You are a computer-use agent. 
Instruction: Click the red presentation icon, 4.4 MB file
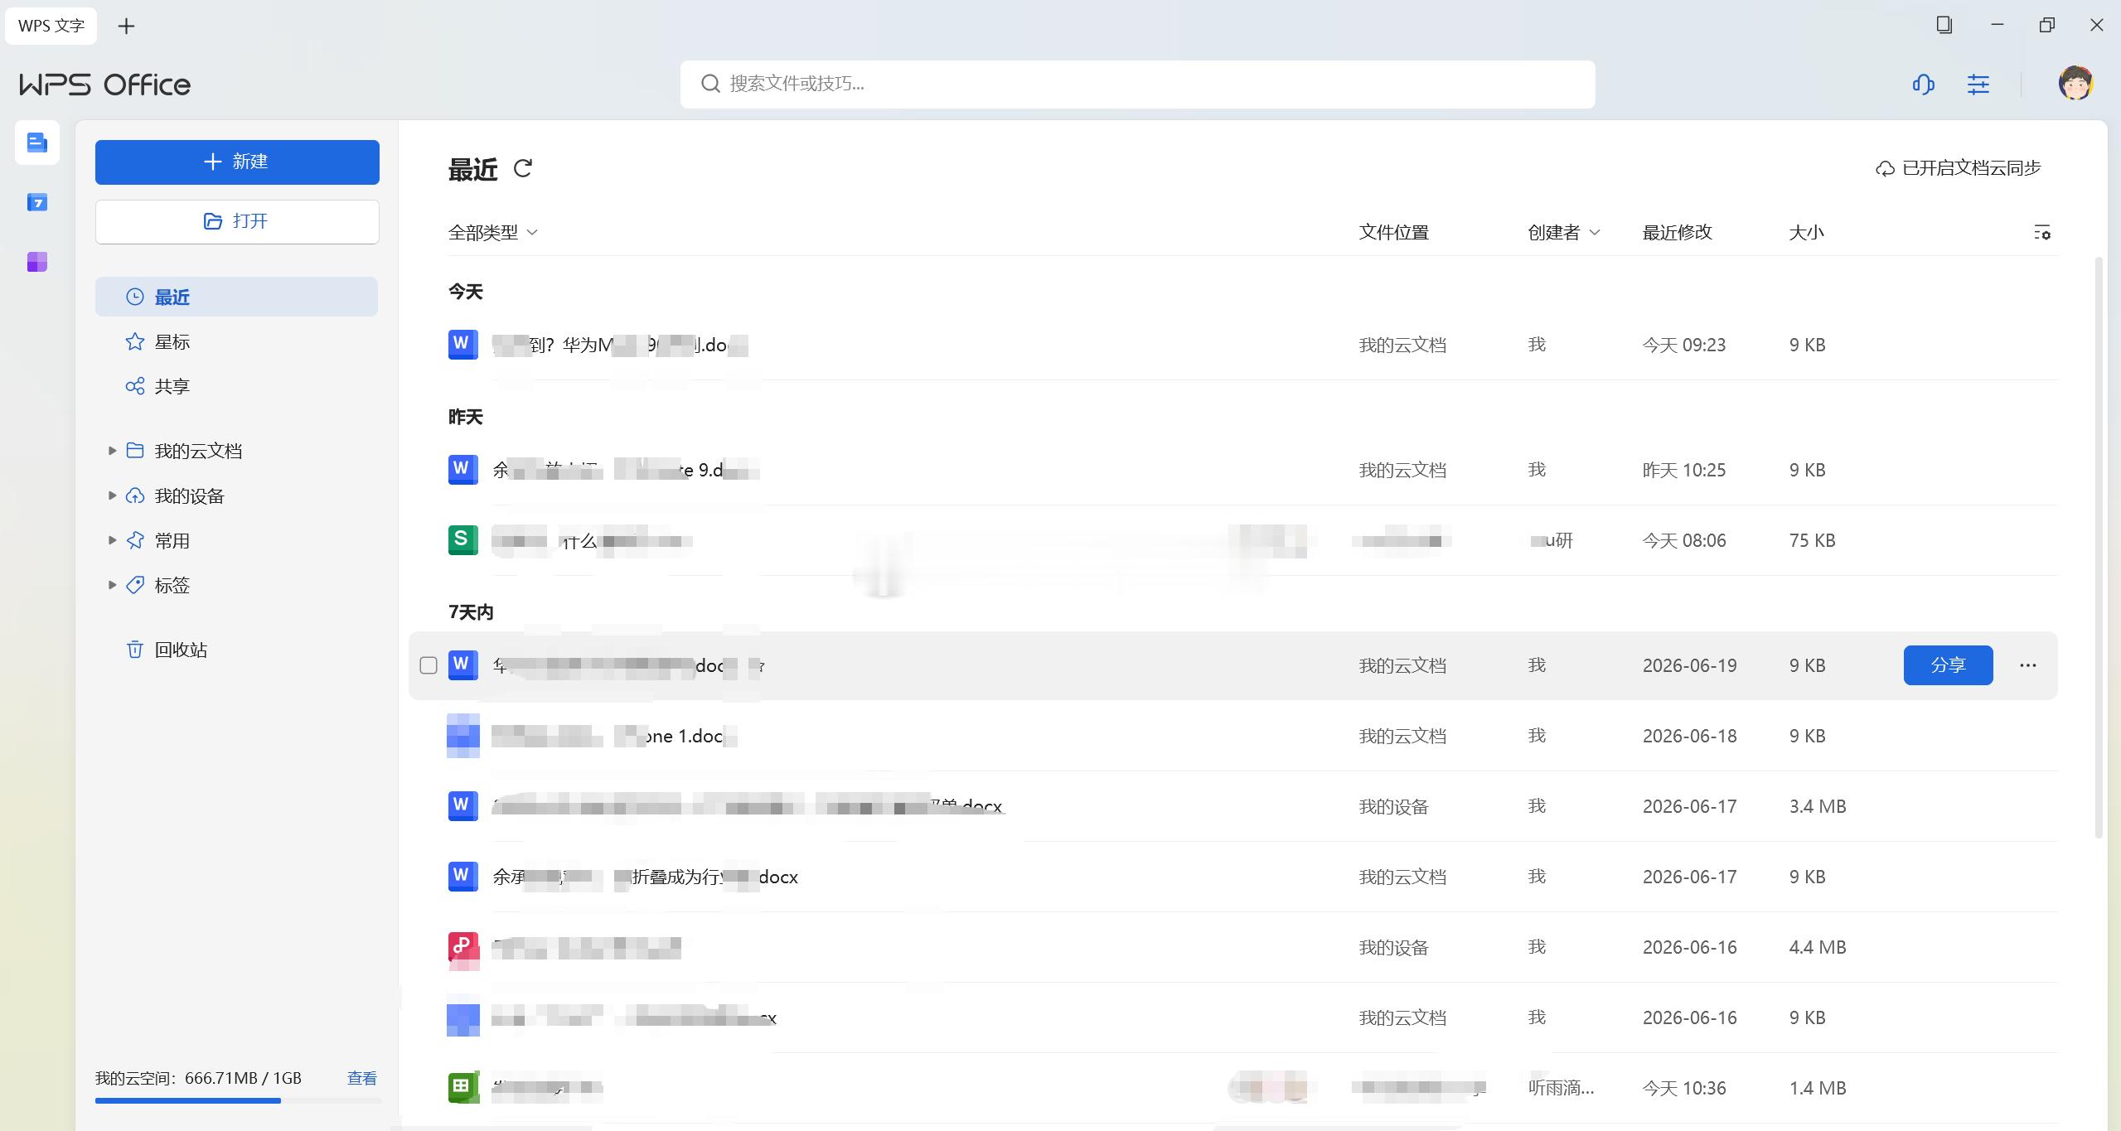462,947
